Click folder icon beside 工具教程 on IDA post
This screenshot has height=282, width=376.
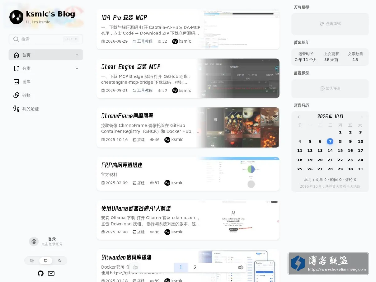tap(134, 41)
